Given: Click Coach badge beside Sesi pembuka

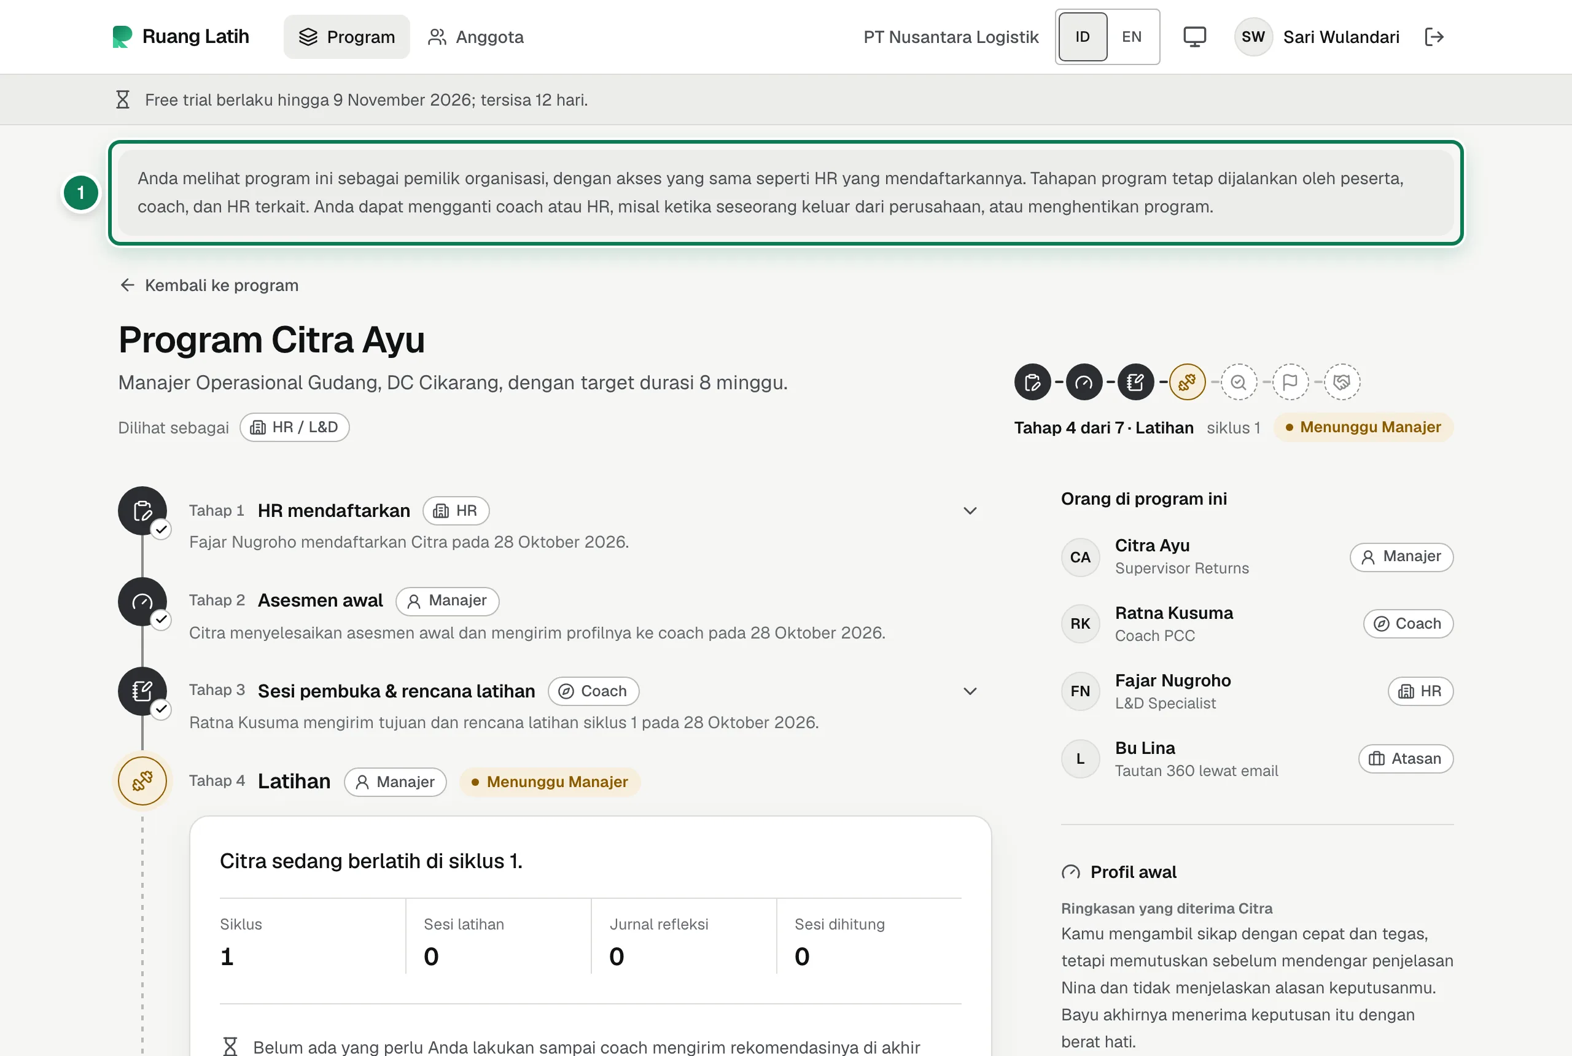Looking at the screenshot, I should [593, 691].
